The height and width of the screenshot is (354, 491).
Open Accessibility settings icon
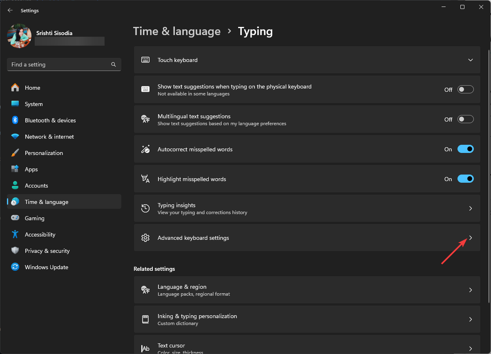click(x=16, y=235)
